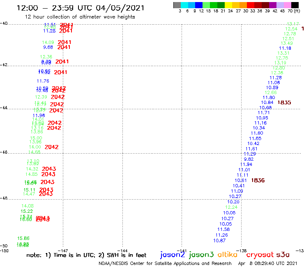
Task: Click the wave height value '15.00'
Action: pyautogui.click(x=36, y=138)
